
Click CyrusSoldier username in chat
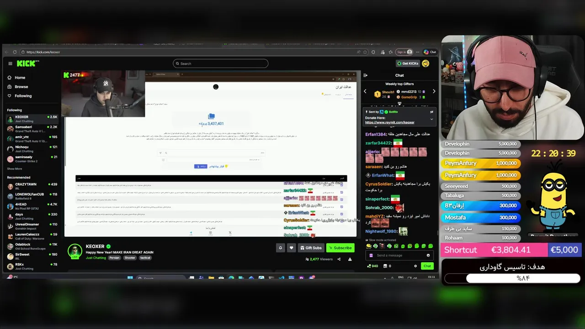379,184
